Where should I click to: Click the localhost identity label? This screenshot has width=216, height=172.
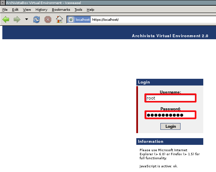pos(83,19)
